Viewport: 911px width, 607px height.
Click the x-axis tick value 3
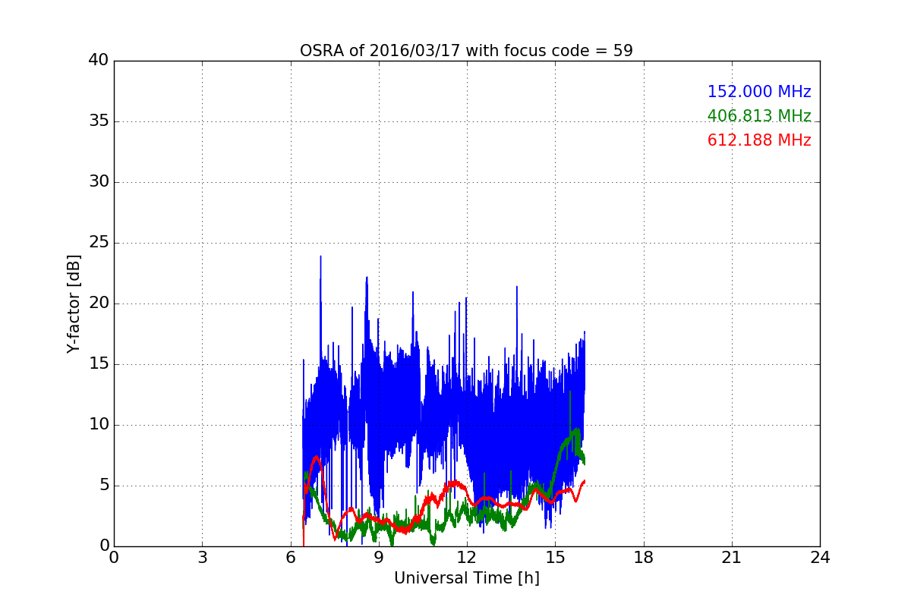(x=202, y=557)
